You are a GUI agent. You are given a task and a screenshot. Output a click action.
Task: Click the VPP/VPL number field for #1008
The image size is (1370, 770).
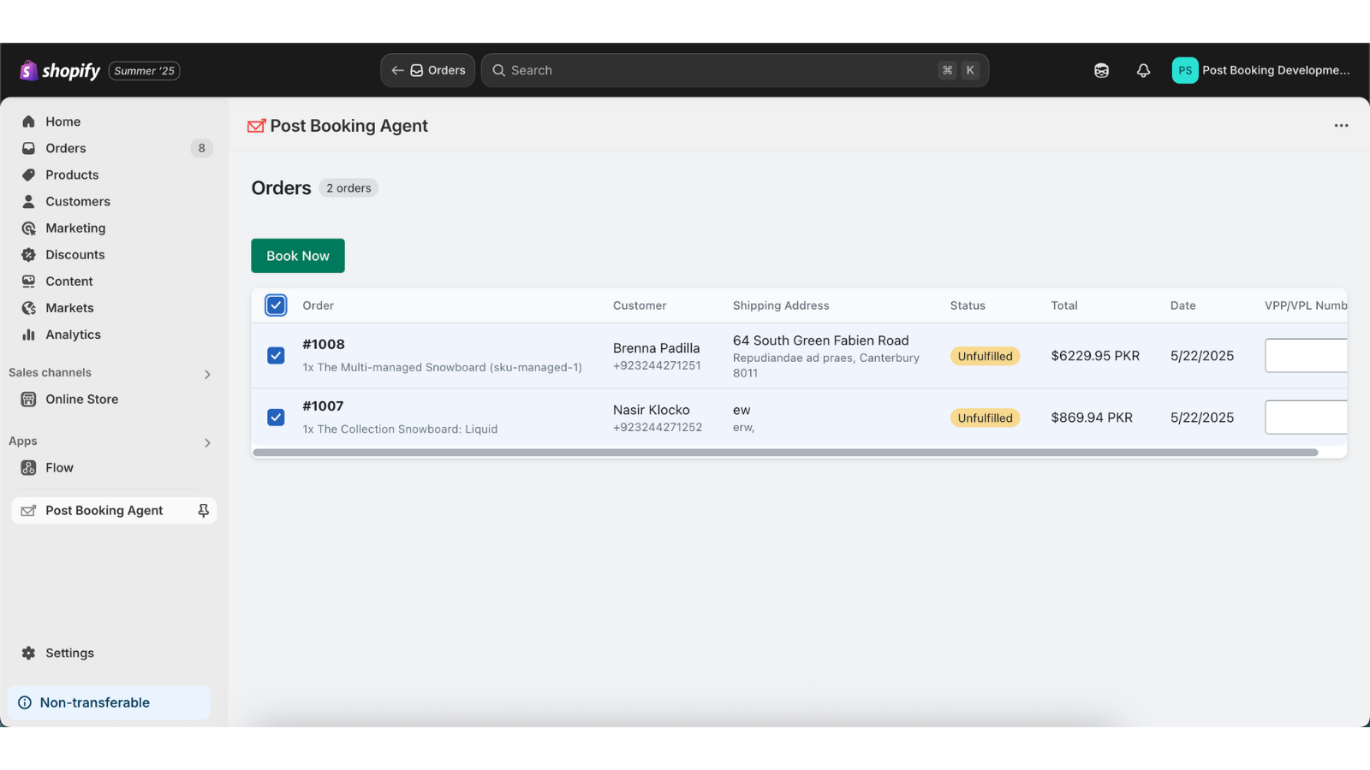[x=1306, y=355]
